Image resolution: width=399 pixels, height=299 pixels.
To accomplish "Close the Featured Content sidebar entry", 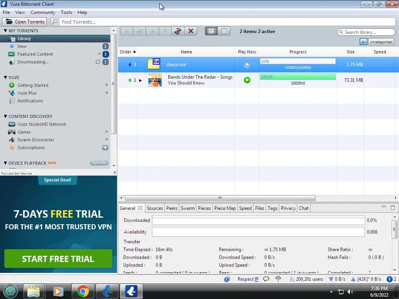I will (99, 54).
